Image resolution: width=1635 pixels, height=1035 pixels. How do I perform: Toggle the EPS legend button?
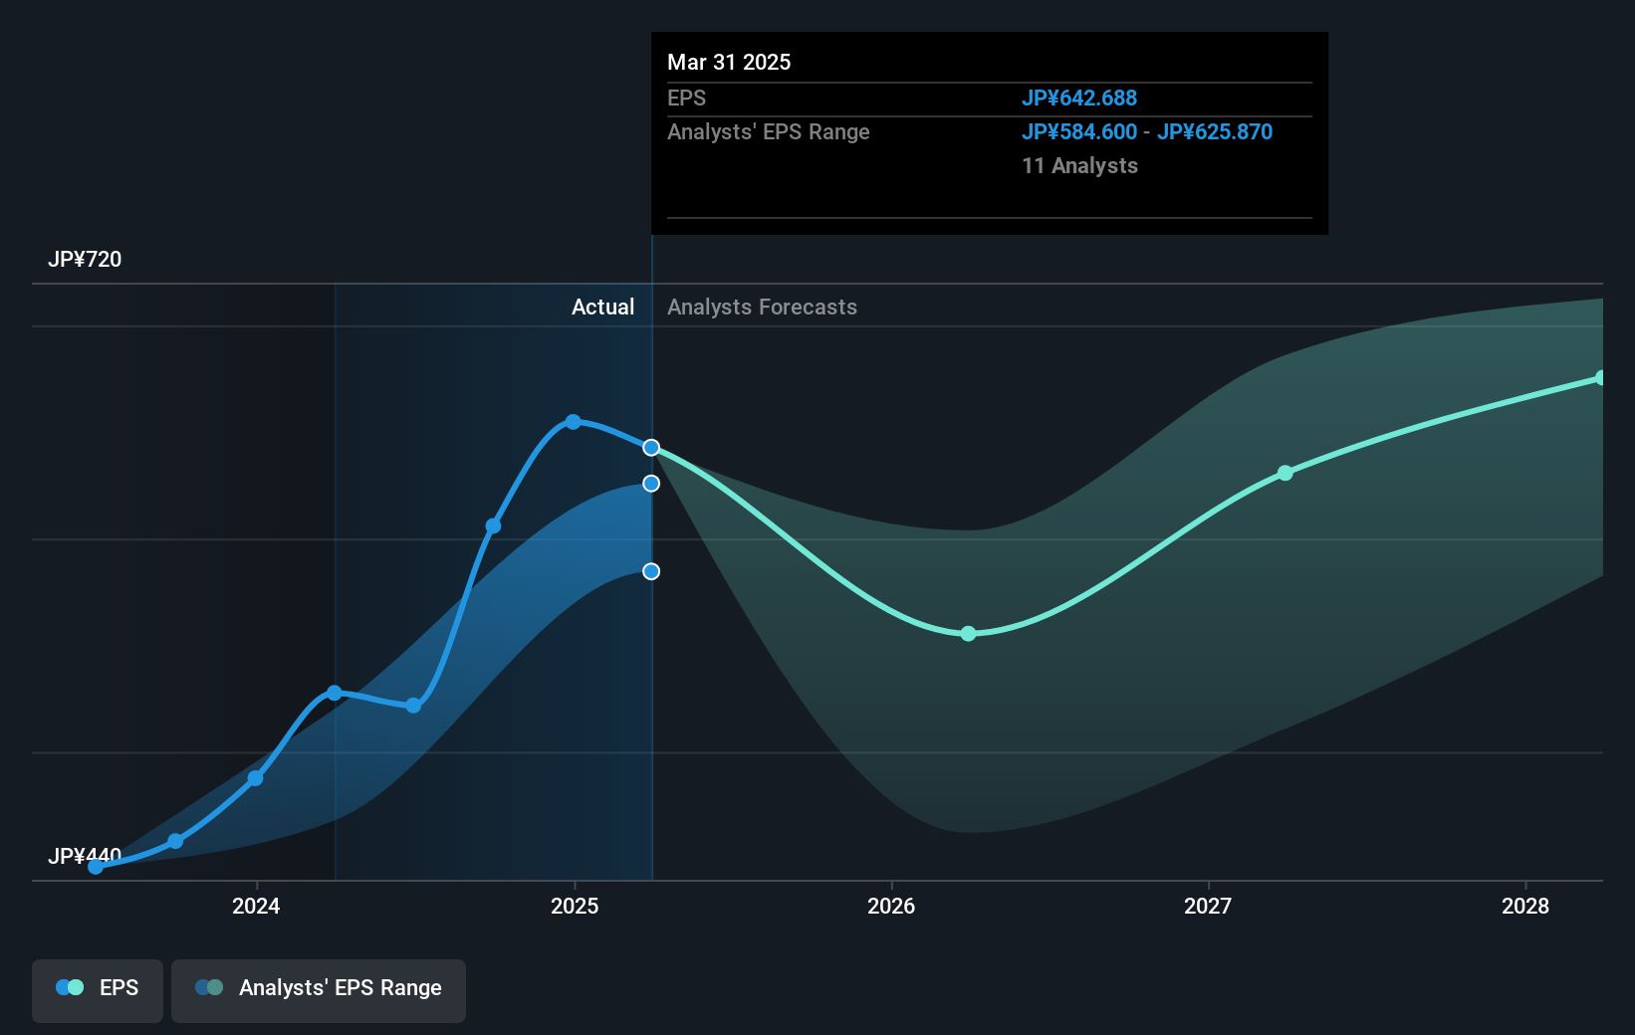pos(98,990)
